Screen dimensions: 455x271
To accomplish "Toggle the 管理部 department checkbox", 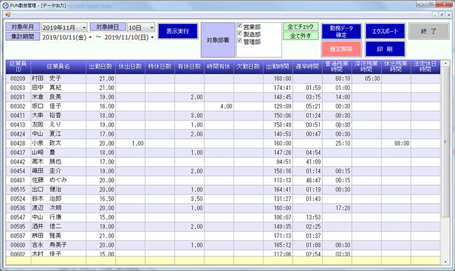I will [x=241, y=42].
